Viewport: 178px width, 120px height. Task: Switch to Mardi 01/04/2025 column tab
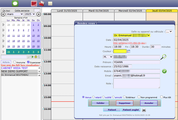[x=99, y=11]
